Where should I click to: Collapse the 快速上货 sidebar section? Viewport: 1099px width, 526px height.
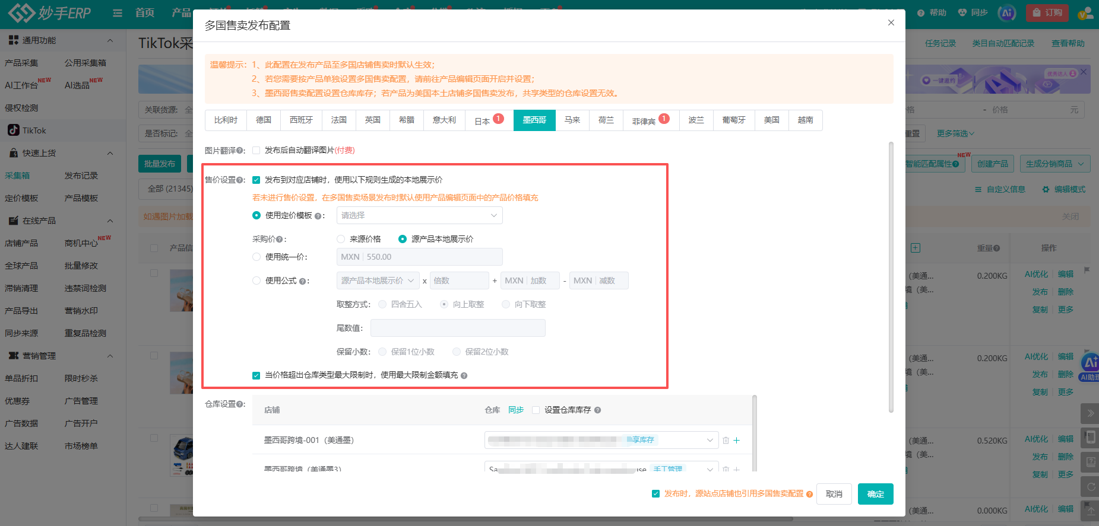110,153
